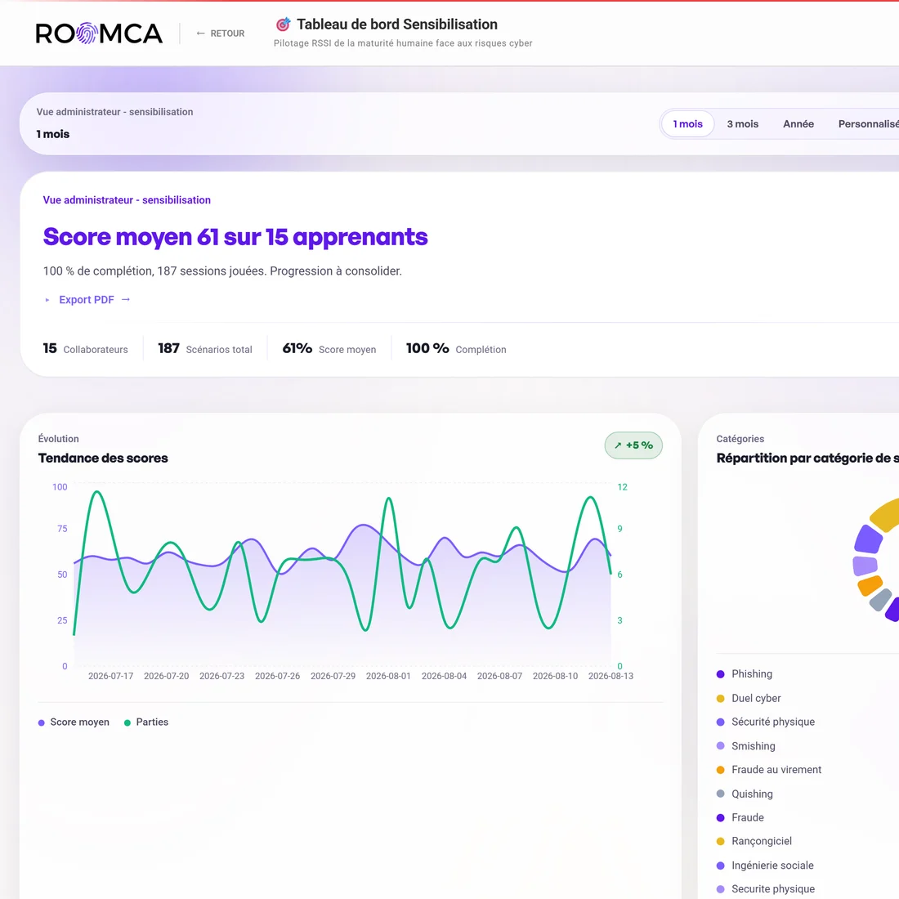Toggle the Score moyen legend series
The width and height of the screenshot is (899, 899).
pos(74,722)
